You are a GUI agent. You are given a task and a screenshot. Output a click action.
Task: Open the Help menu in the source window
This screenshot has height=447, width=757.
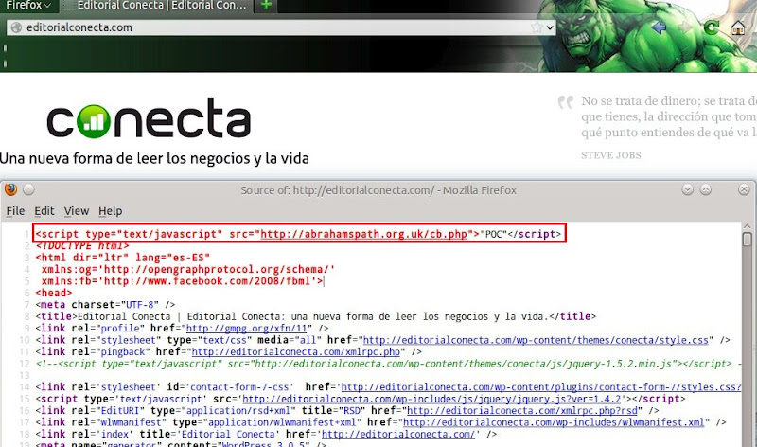(110, 211)
